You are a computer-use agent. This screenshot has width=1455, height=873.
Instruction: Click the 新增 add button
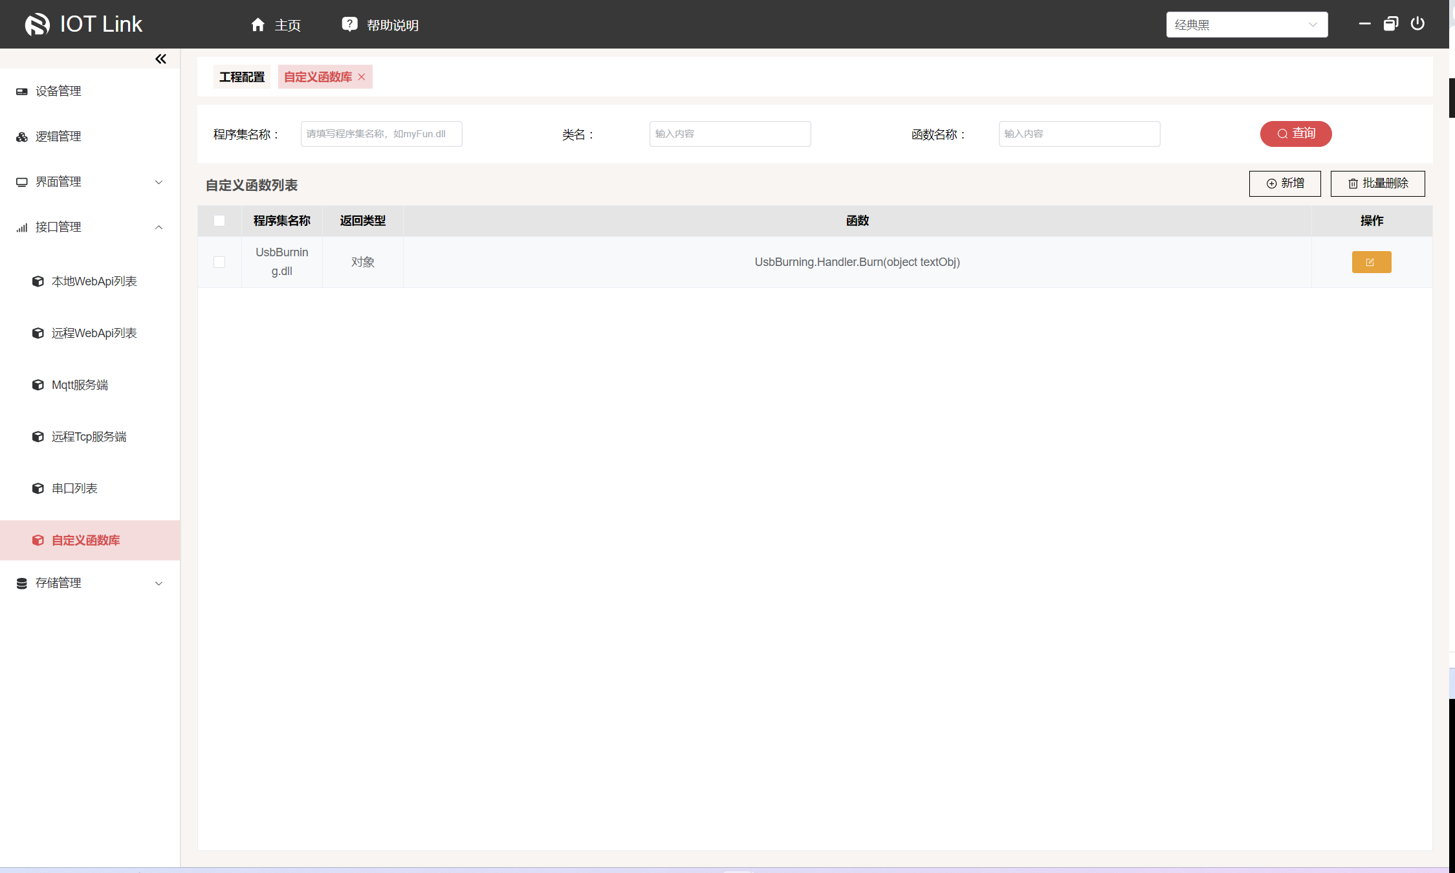point(1285,184)
